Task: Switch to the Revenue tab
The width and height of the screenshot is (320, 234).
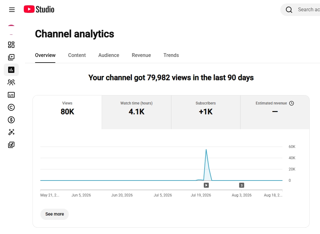Action: coord(141,55)
